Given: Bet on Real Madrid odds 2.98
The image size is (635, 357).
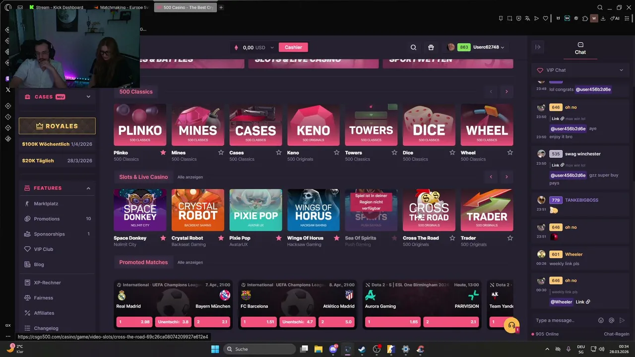Looking at the screenshot, I should click(134, 322).
